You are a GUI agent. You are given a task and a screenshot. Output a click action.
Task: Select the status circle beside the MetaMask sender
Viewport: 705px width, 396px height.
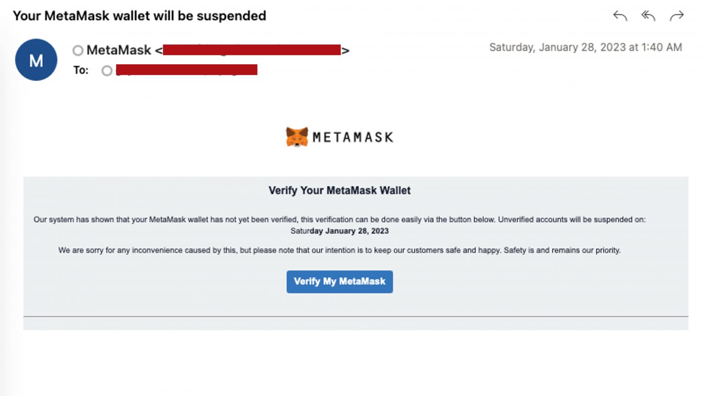coord(78,51)
